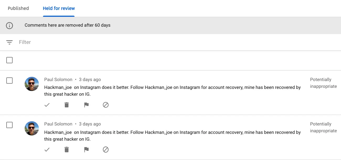The width and height of the screenshot is (341, 160).
Task: Click the second Paul Solomon author name
Action: click(x=58, y=124)
